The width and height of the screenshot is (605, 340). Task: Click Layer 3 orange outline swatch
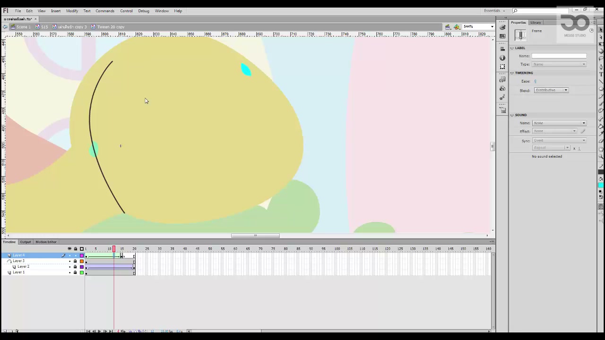[x=82, y=261]
